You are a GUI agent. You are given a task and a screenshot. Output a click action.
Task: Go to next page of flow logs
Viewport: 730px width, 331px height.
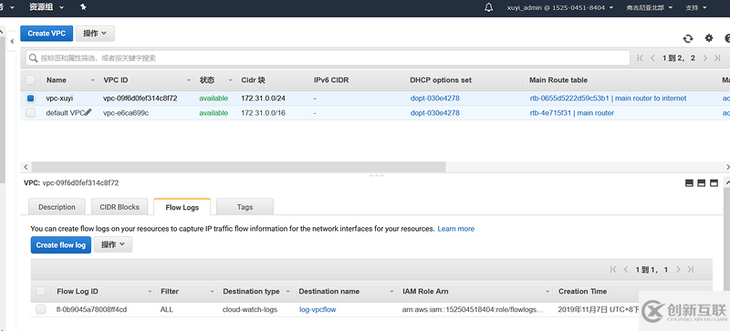point(678,270)
